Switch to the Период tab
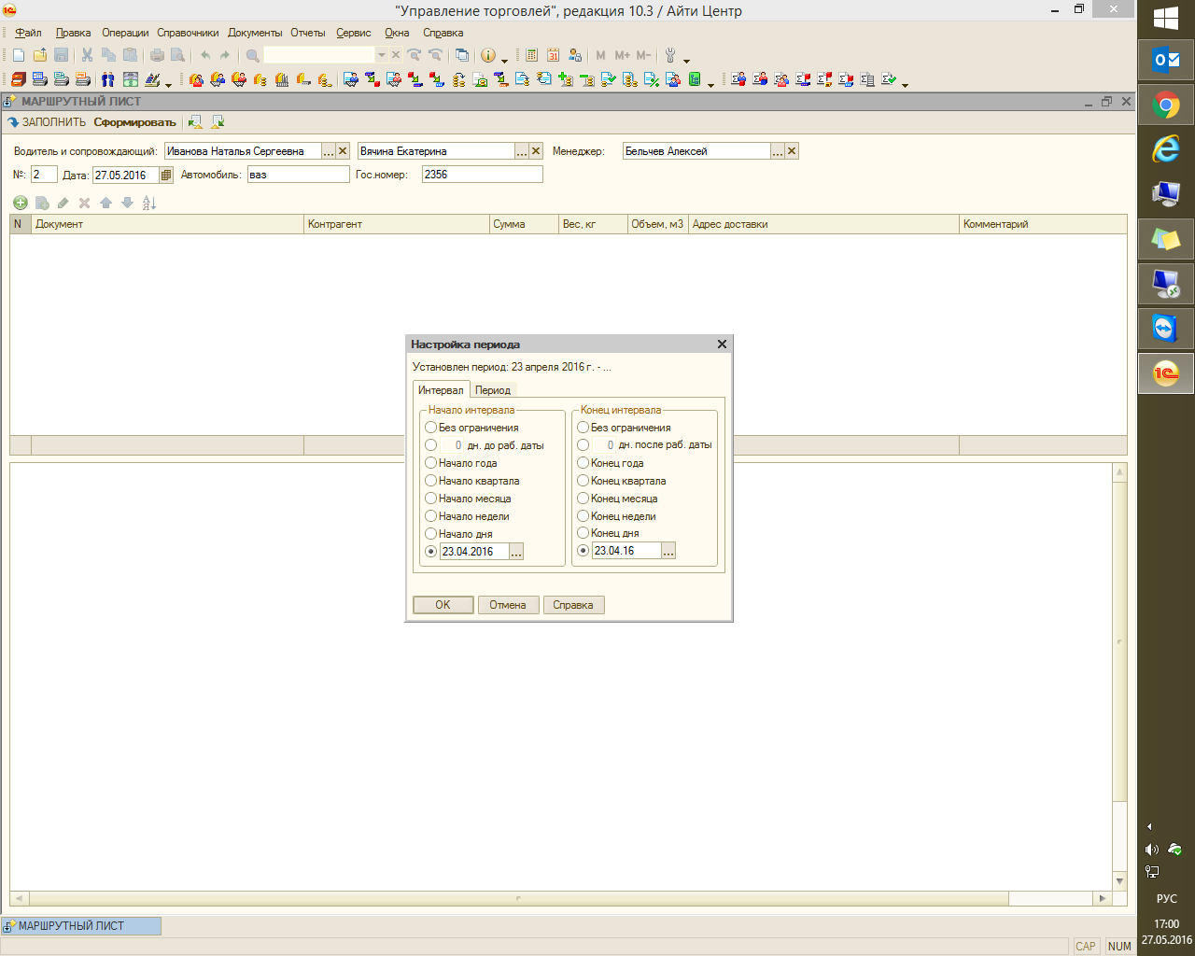This screenshot has width=1195, height=956. 493,390
